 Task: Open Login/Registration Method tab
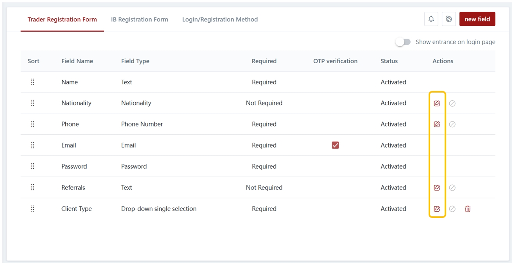(220, 20)
